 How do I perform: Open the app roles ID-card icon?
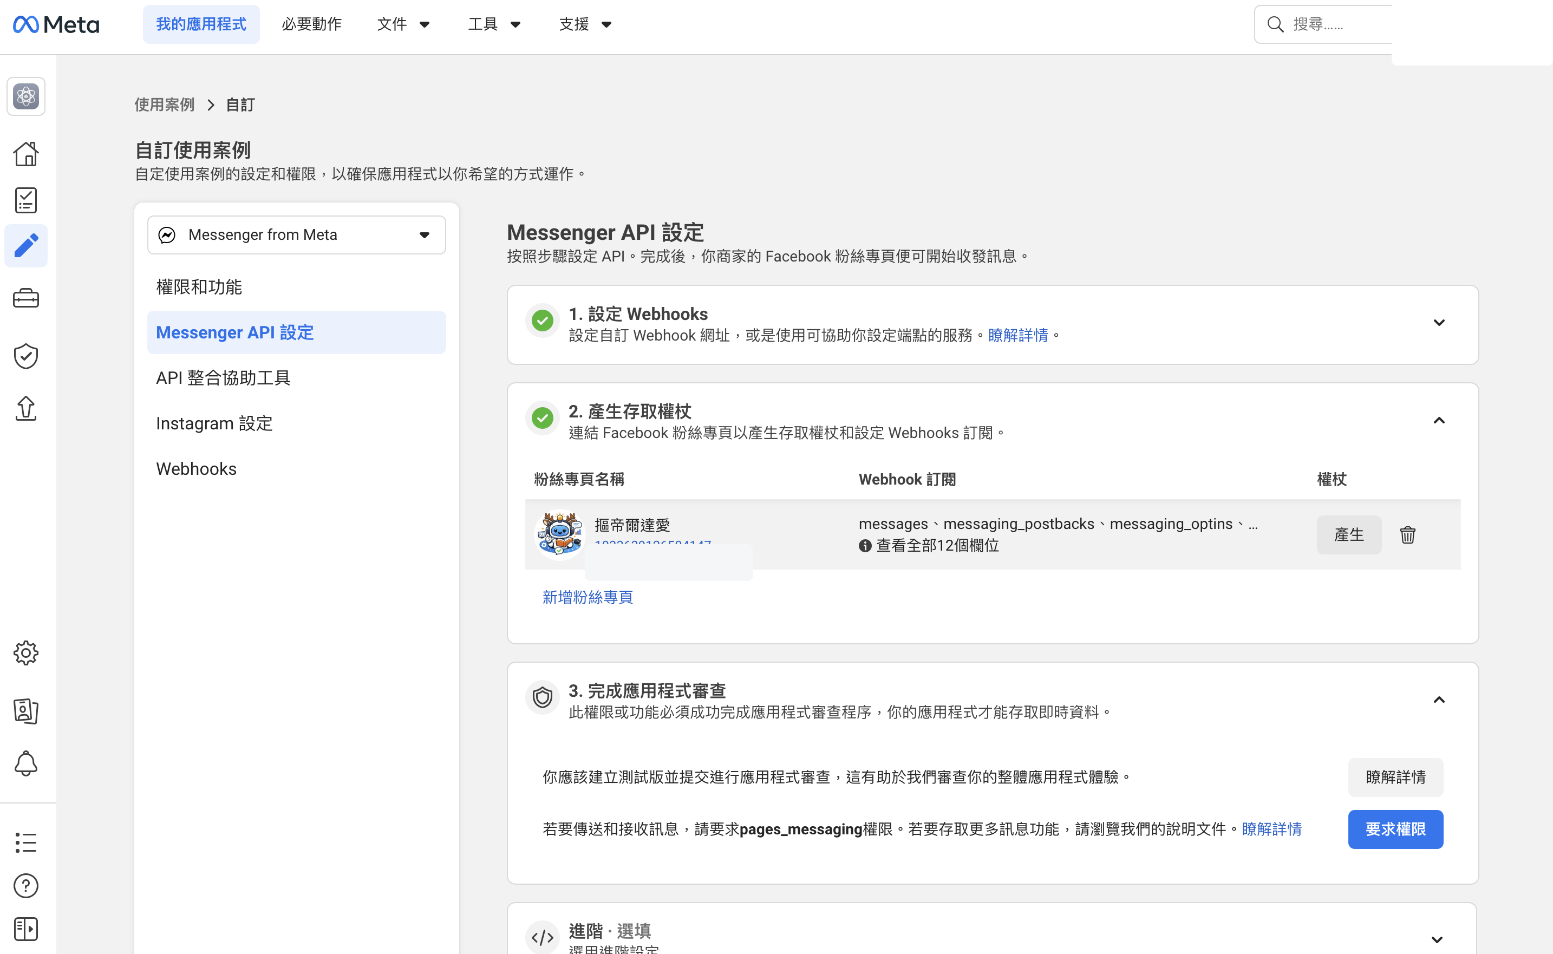26,711
